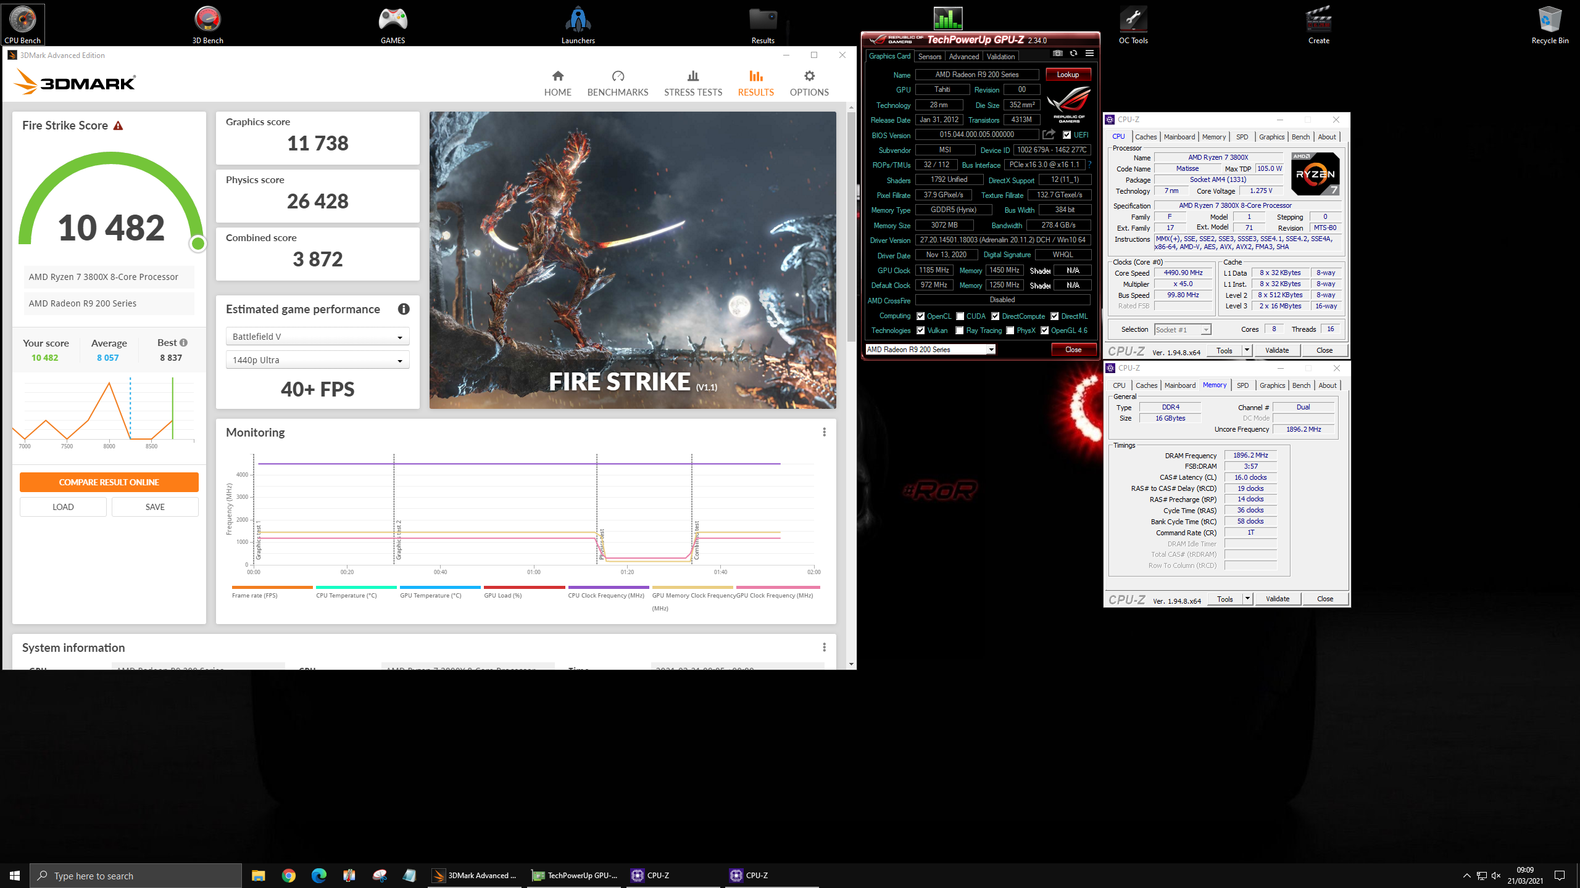Open Monitoring panel three-dot menu

pos(824,432)
